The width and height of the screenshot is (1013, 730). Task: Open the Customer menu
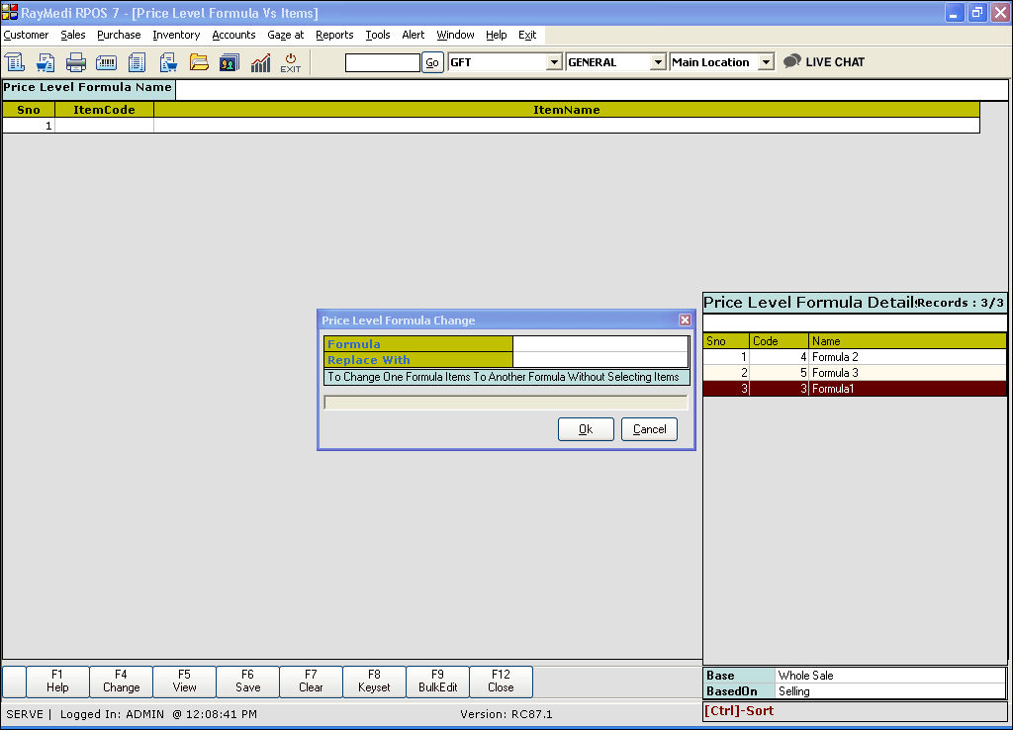(26, 35)
